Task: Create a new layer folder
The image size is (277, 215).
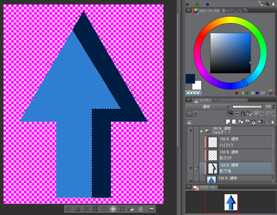Action: click(241, 122)
